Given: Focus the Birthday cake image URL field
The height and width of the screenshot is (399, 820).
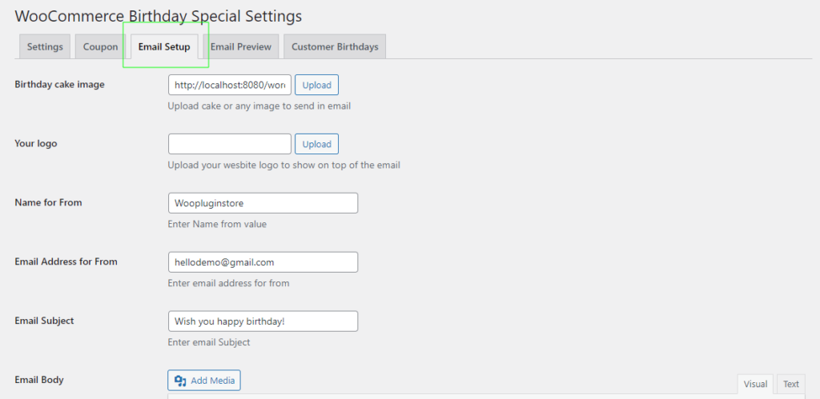Looking at the screenshot, I should tap(230, 85).
